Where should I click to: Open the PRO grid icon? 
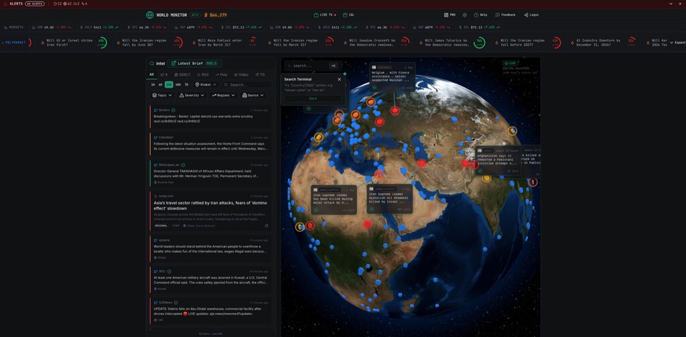(446, 15)
